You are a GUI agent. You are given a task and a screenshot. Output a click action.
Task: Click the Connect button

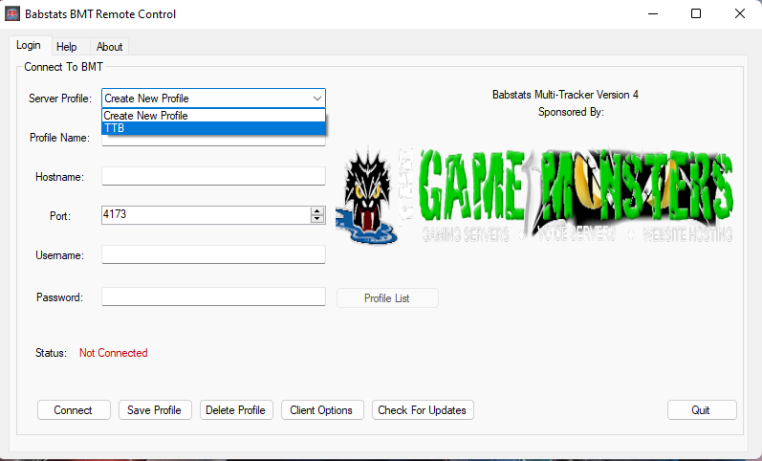tap(74, 410)
